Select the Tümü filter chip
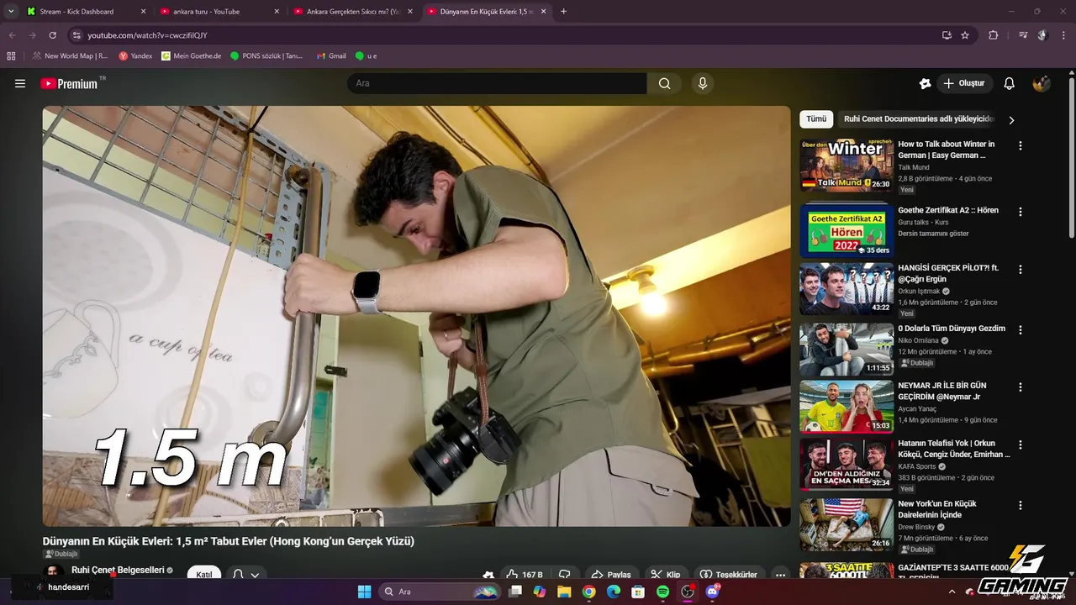Viewport: 1076px width, 605px height. coord(816,119)
